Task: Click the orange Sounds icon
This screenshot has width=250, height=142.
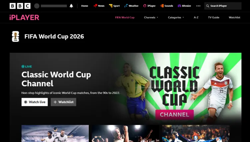Action: click(x=162, y=6)
